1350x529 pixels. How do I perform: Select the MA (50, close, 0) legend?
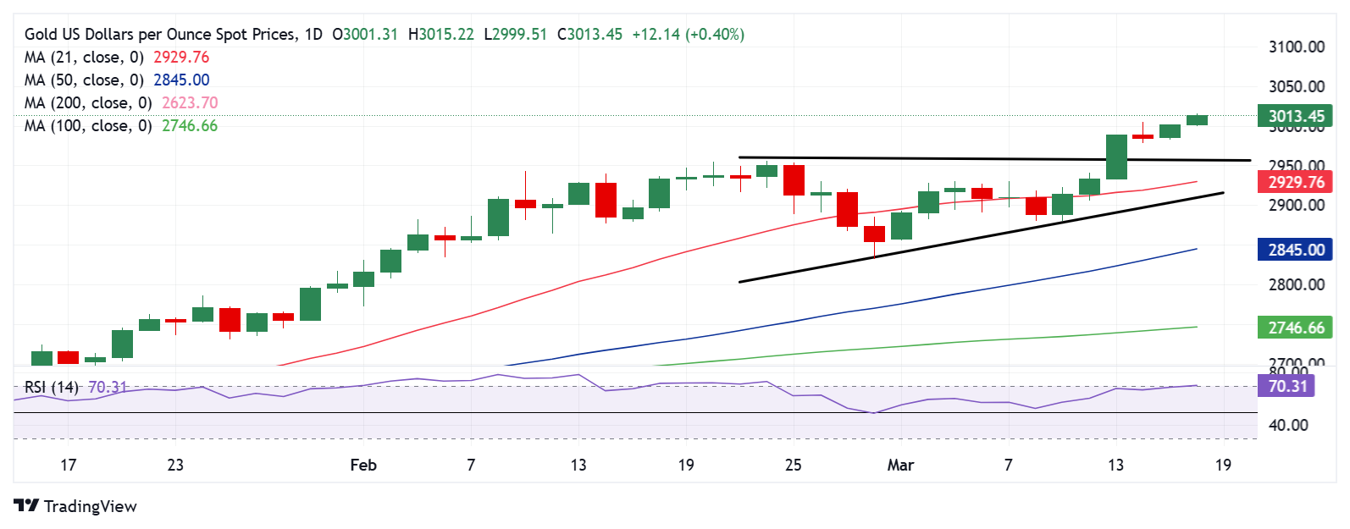[83, 80]
